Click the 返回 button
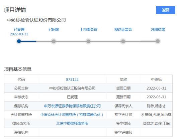The height and width of the screenshot is (140, 180). pyautogui.click(x=166, y=10)
